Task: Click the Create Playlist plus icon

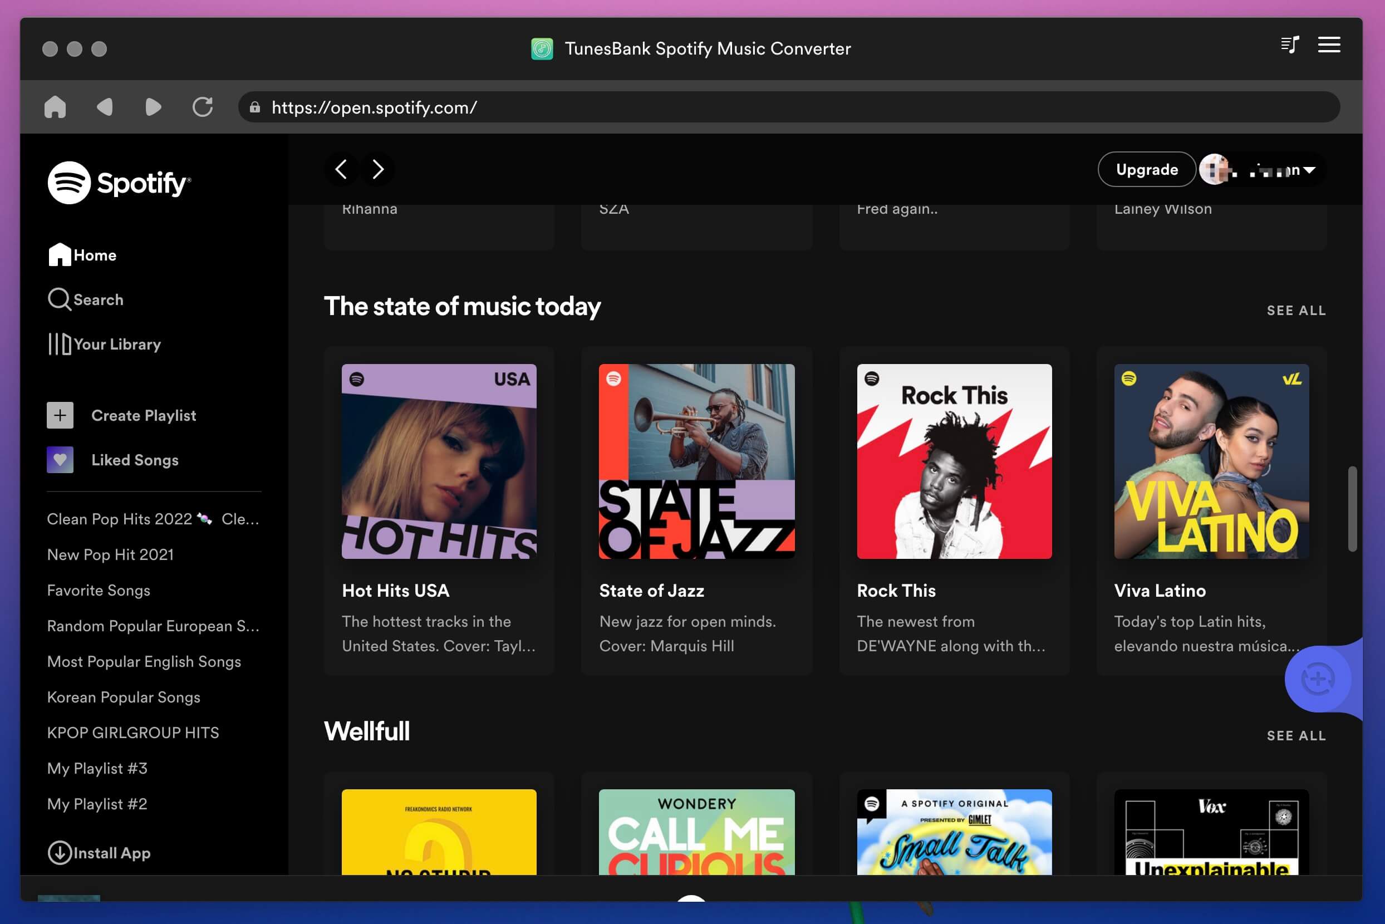Action: (60, 415)
